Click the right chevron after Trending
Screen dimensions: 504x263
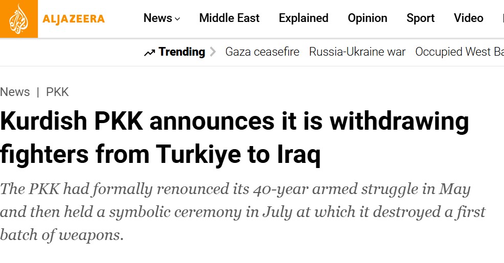click(213, 52)
